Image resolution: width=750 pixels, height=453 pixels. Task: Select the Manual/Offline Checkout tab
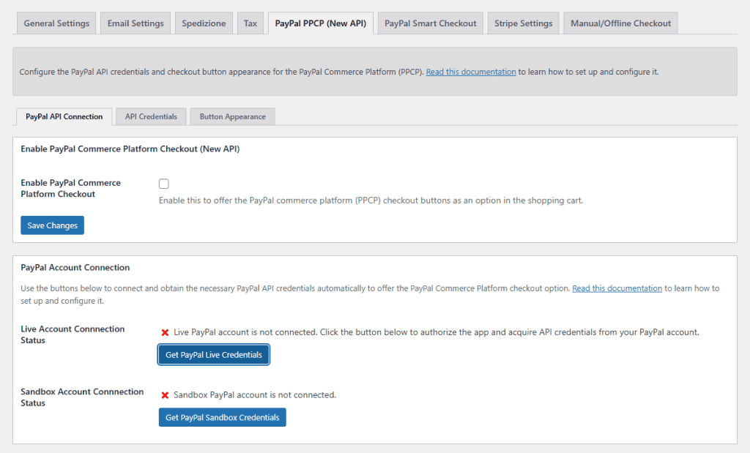[x=620, y=23]
